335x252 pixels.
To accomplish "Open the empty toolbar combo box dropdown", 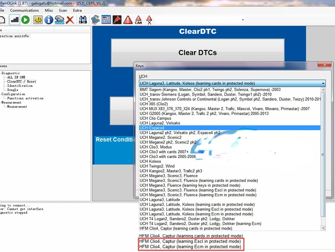I will (x=243, y=20).
